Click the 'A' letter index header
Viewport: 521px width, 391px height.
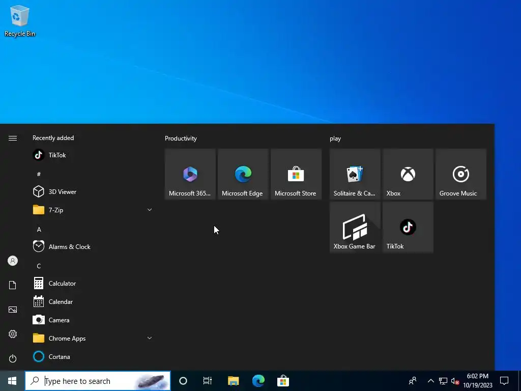[39, 230]
